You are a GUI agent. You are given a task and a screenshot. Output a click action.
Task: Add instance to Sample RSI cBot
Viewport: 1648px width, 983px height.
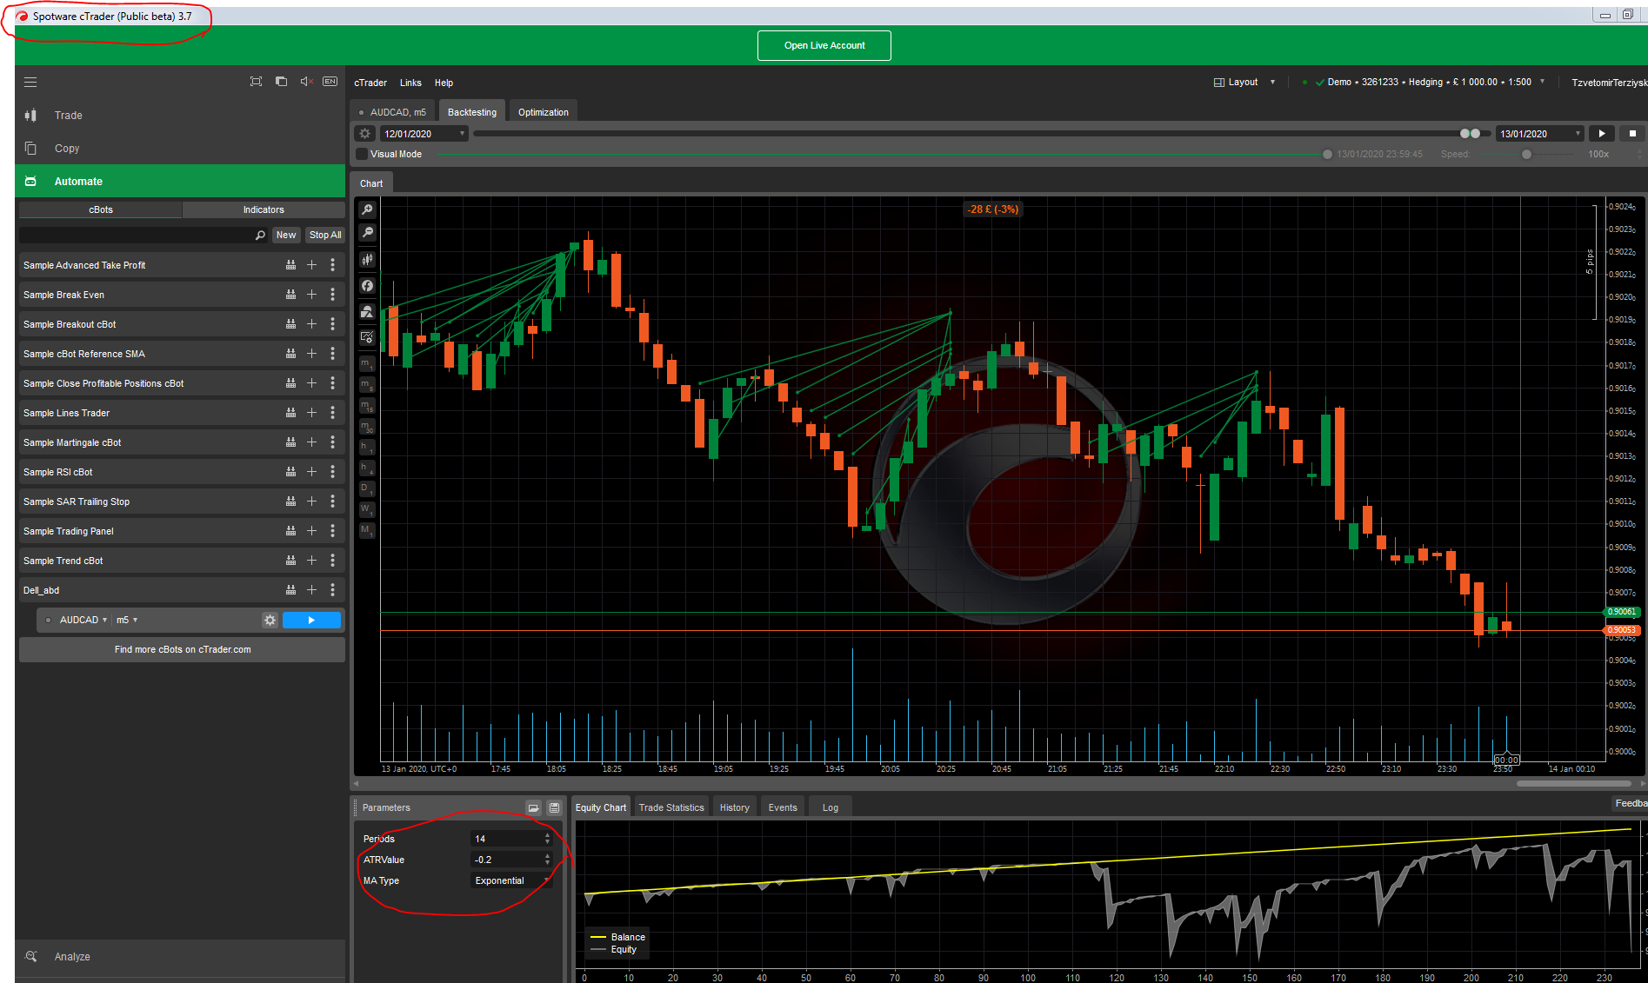(311, 472)
